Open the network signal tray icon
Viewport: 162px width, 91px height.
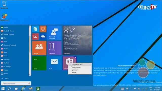point(143,89)
